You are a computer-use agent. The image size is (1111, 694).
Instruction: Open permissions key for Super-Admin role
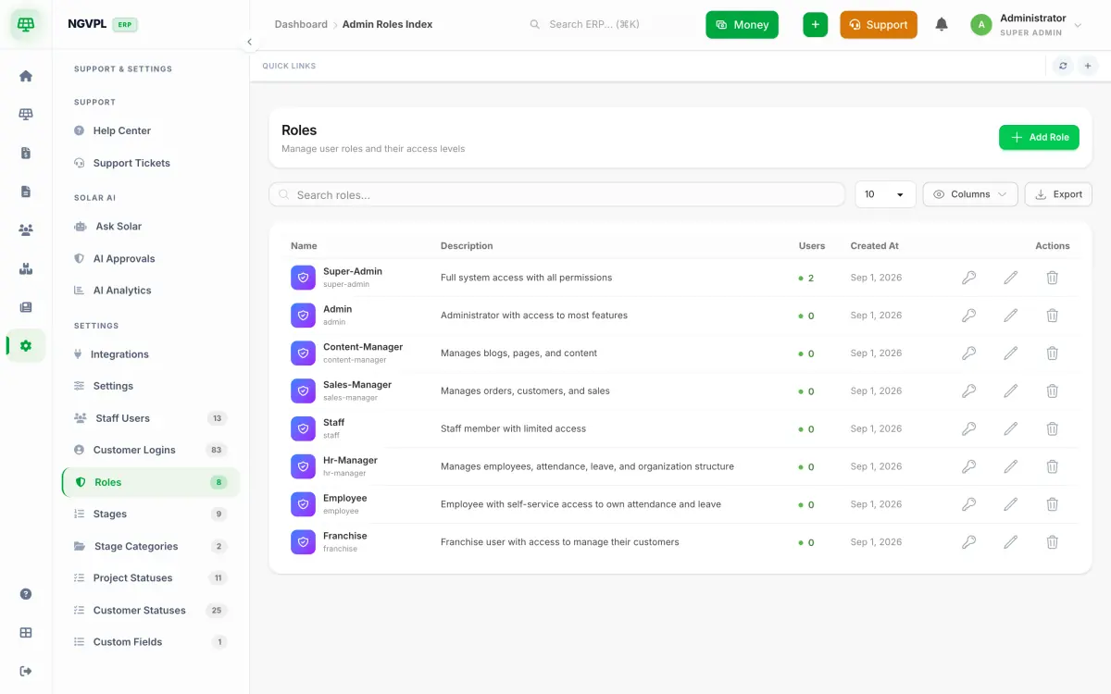coord(968,278)
